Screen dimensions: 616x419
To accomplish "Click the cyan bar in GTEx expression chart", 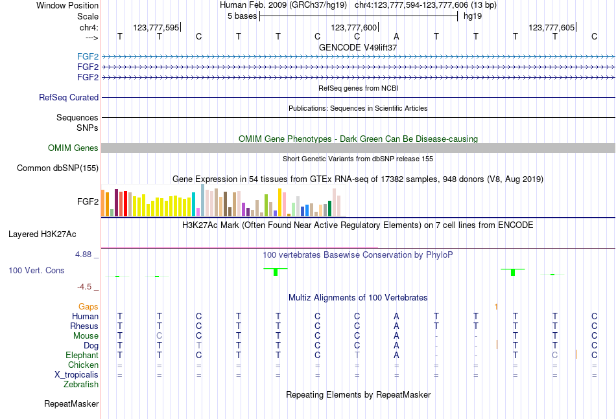I will (193, 205).
